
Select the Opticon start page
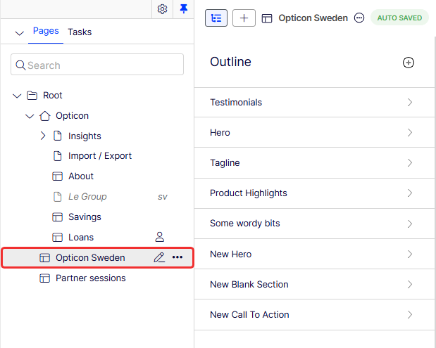click(72, 116)
